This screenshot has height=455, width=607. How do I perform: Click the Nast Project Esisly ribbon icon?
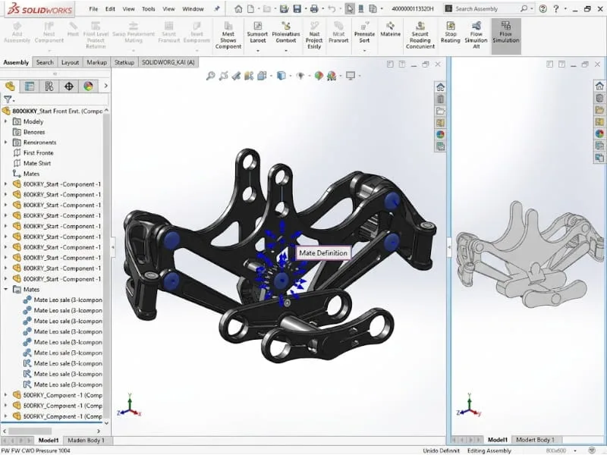(314, 35)
